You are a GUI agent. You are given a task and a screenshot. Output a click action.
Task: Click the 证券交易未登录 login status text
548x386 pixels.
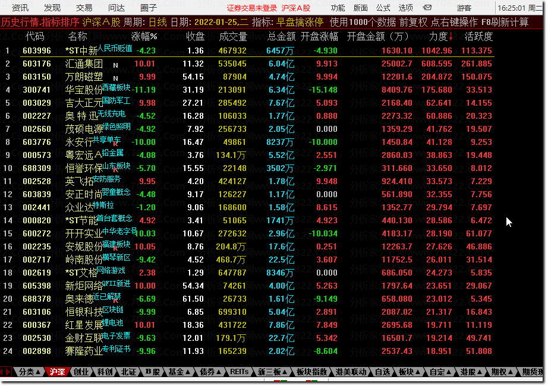click(x=251, y=8)
